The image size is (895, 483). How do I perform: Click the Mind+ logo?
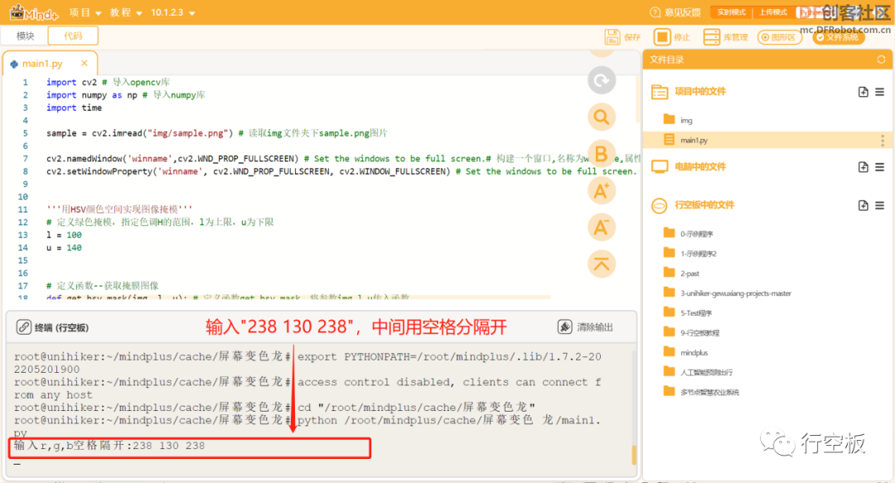click(33, 12)
